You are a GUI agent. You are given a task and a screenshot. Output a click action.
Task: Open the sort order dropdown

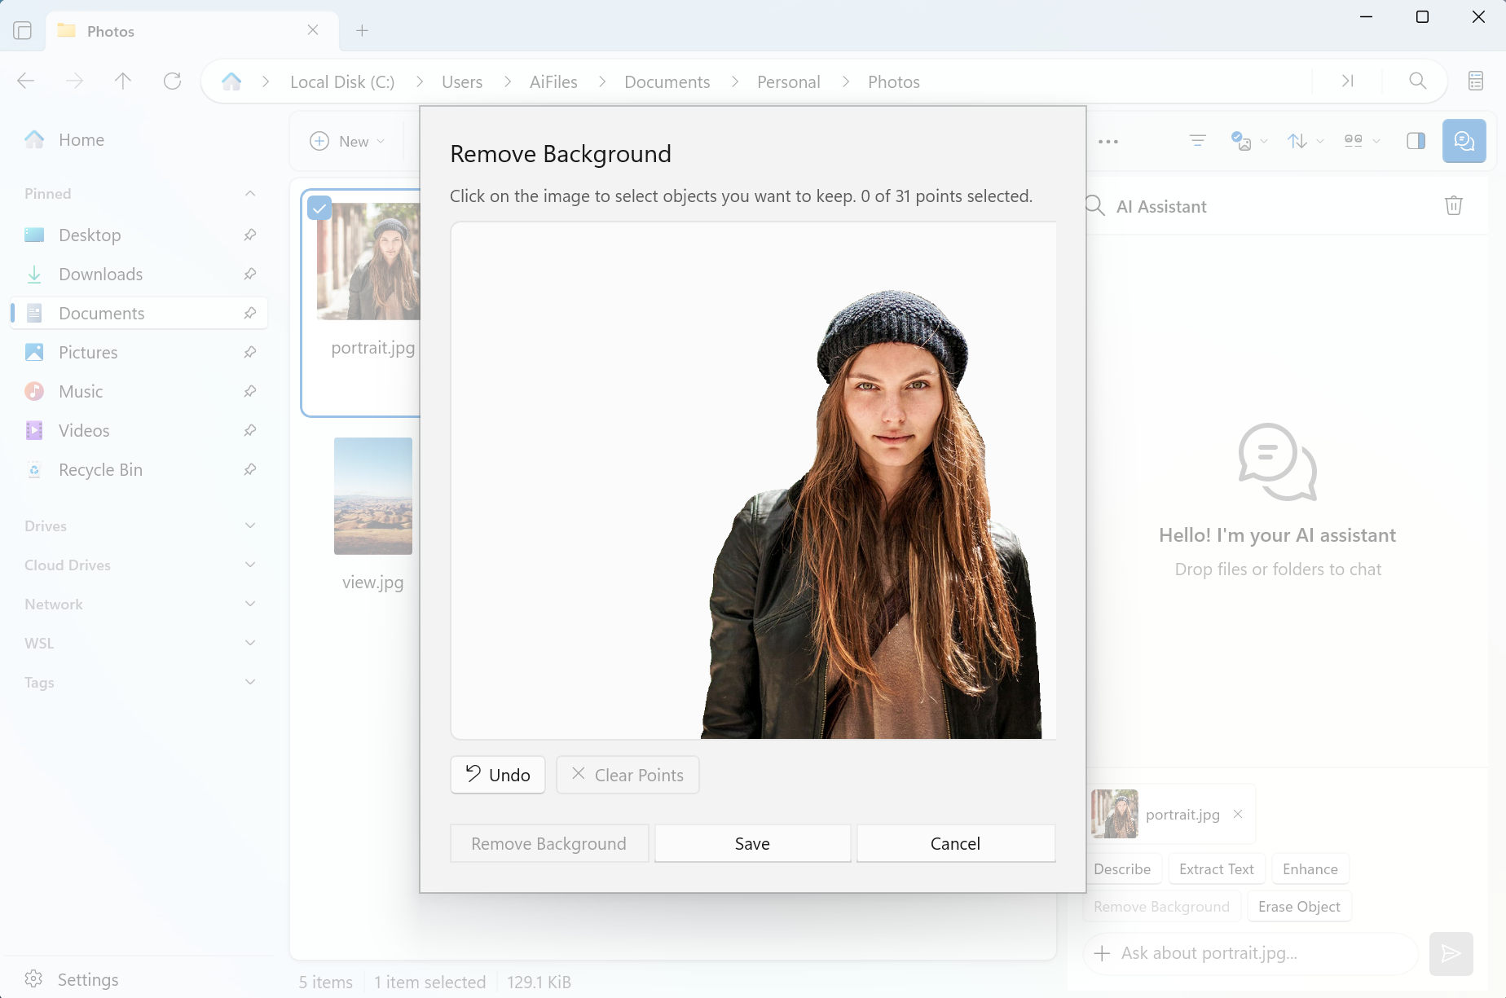(1305, 141)
